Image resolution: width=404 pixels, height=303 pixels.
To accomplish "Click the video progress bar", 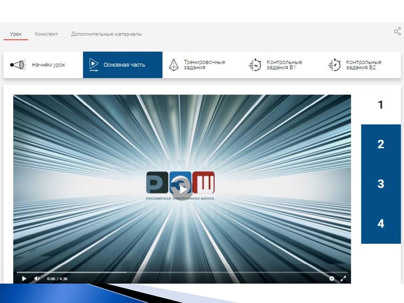I will (x=182, y=272).
